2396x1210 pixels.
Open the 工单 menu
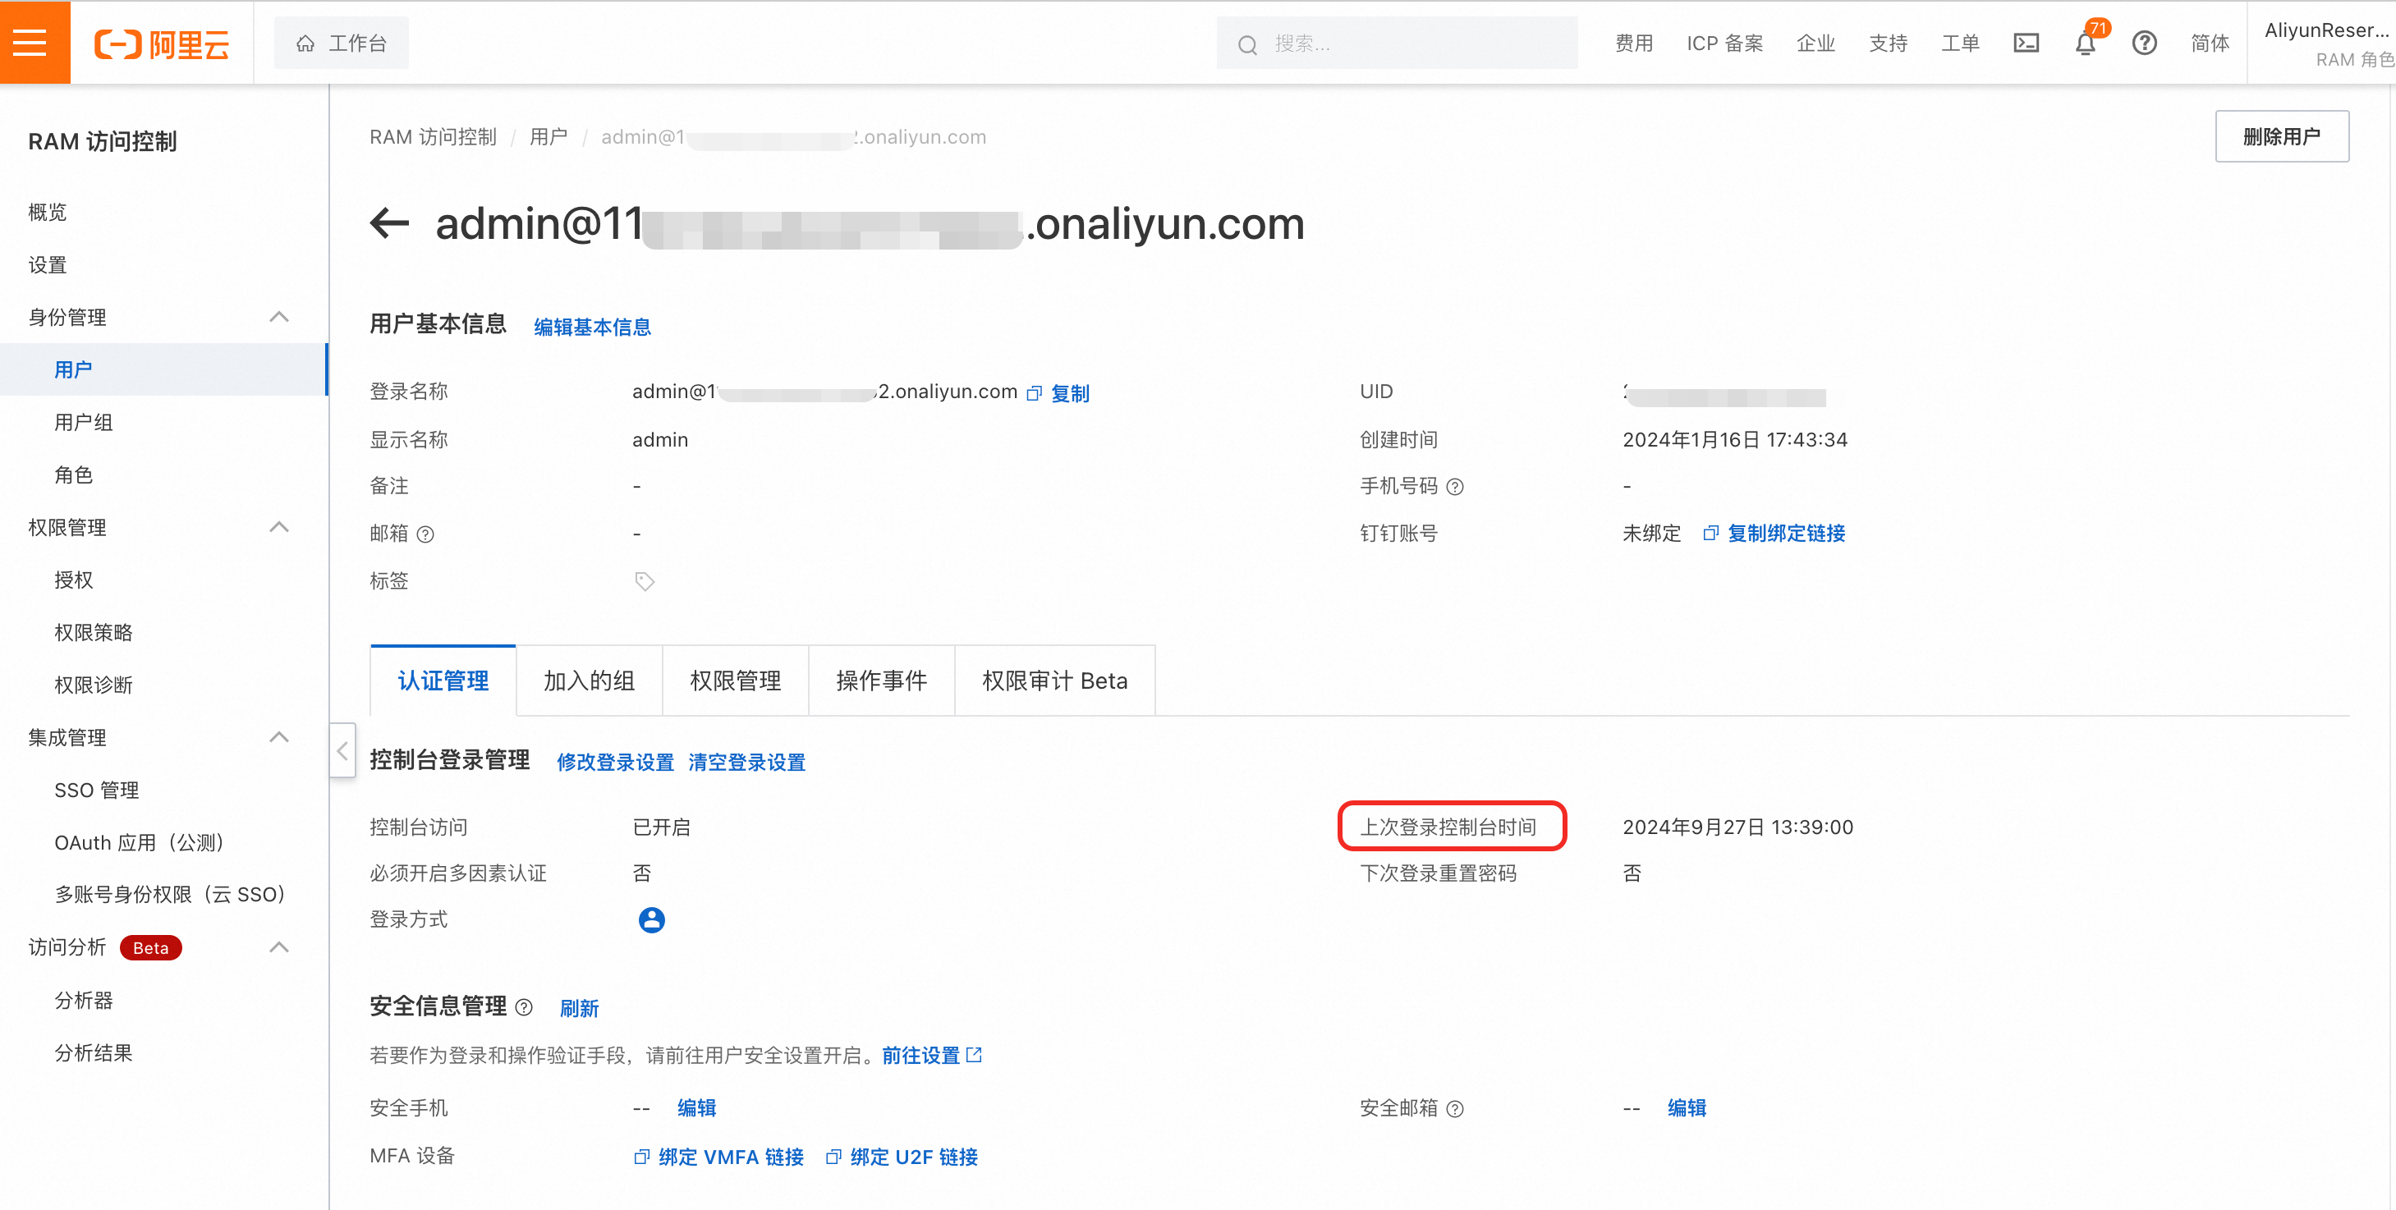(1960, 43)
